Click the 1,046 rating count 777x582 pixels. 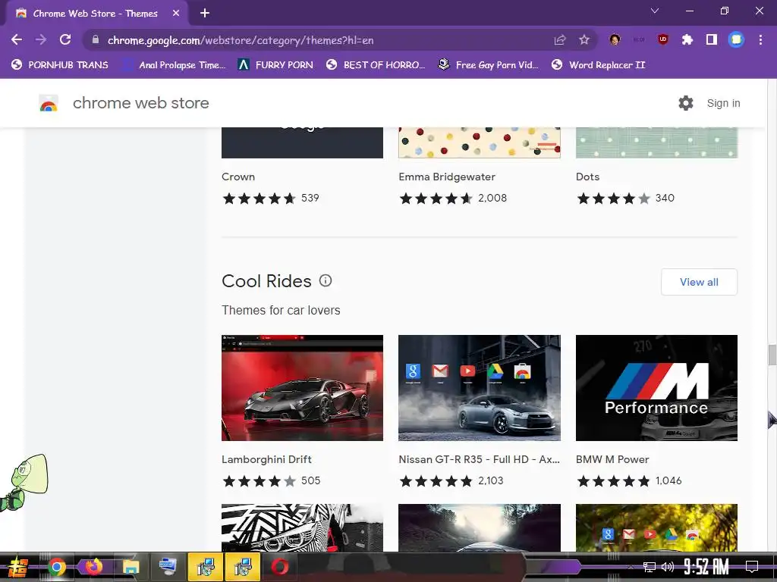668,480
